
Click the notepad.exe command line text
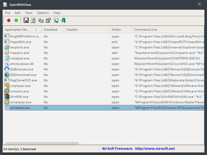pyautogui.click(x=167, y=59)
